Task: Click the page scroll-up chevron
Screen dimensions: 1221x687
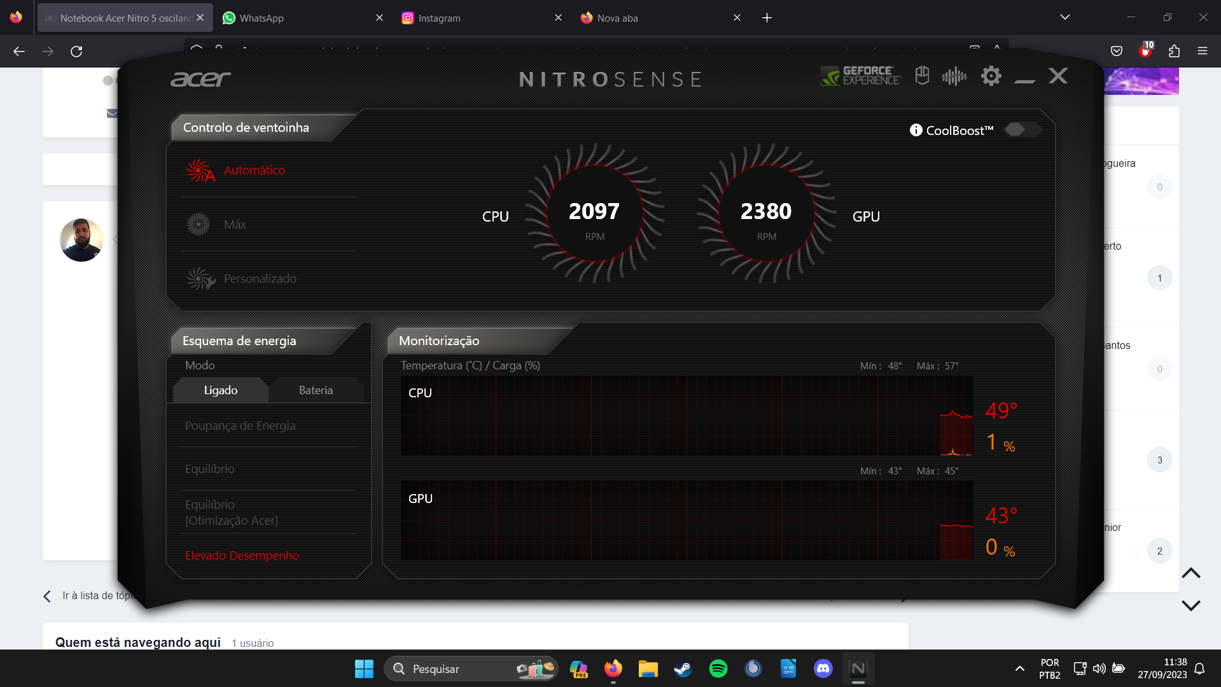Action: (x=1190, y=573)
